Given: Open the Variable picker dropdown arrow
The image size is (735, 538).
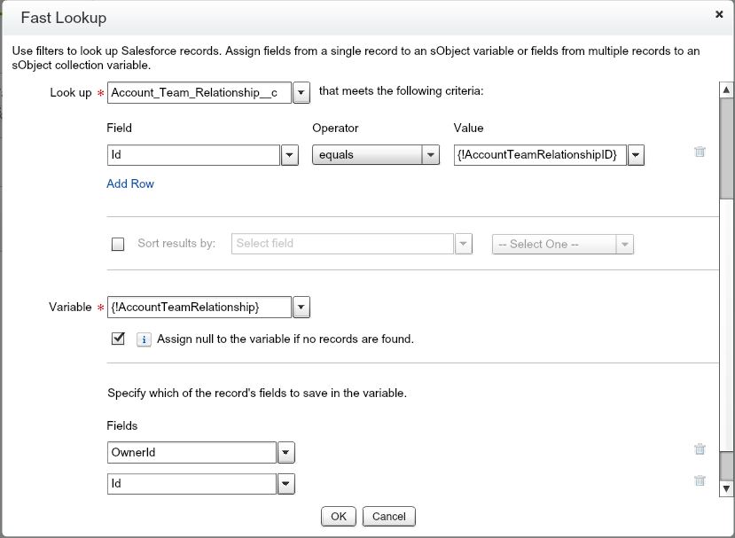Looking at the screenshot, I should (301, 307).
